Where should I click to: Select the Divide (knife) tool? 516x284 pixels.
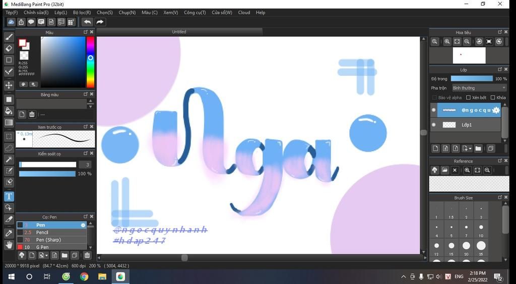[x=9, y=219]
